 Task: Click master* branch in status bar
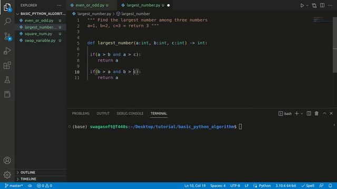(14, 185)
